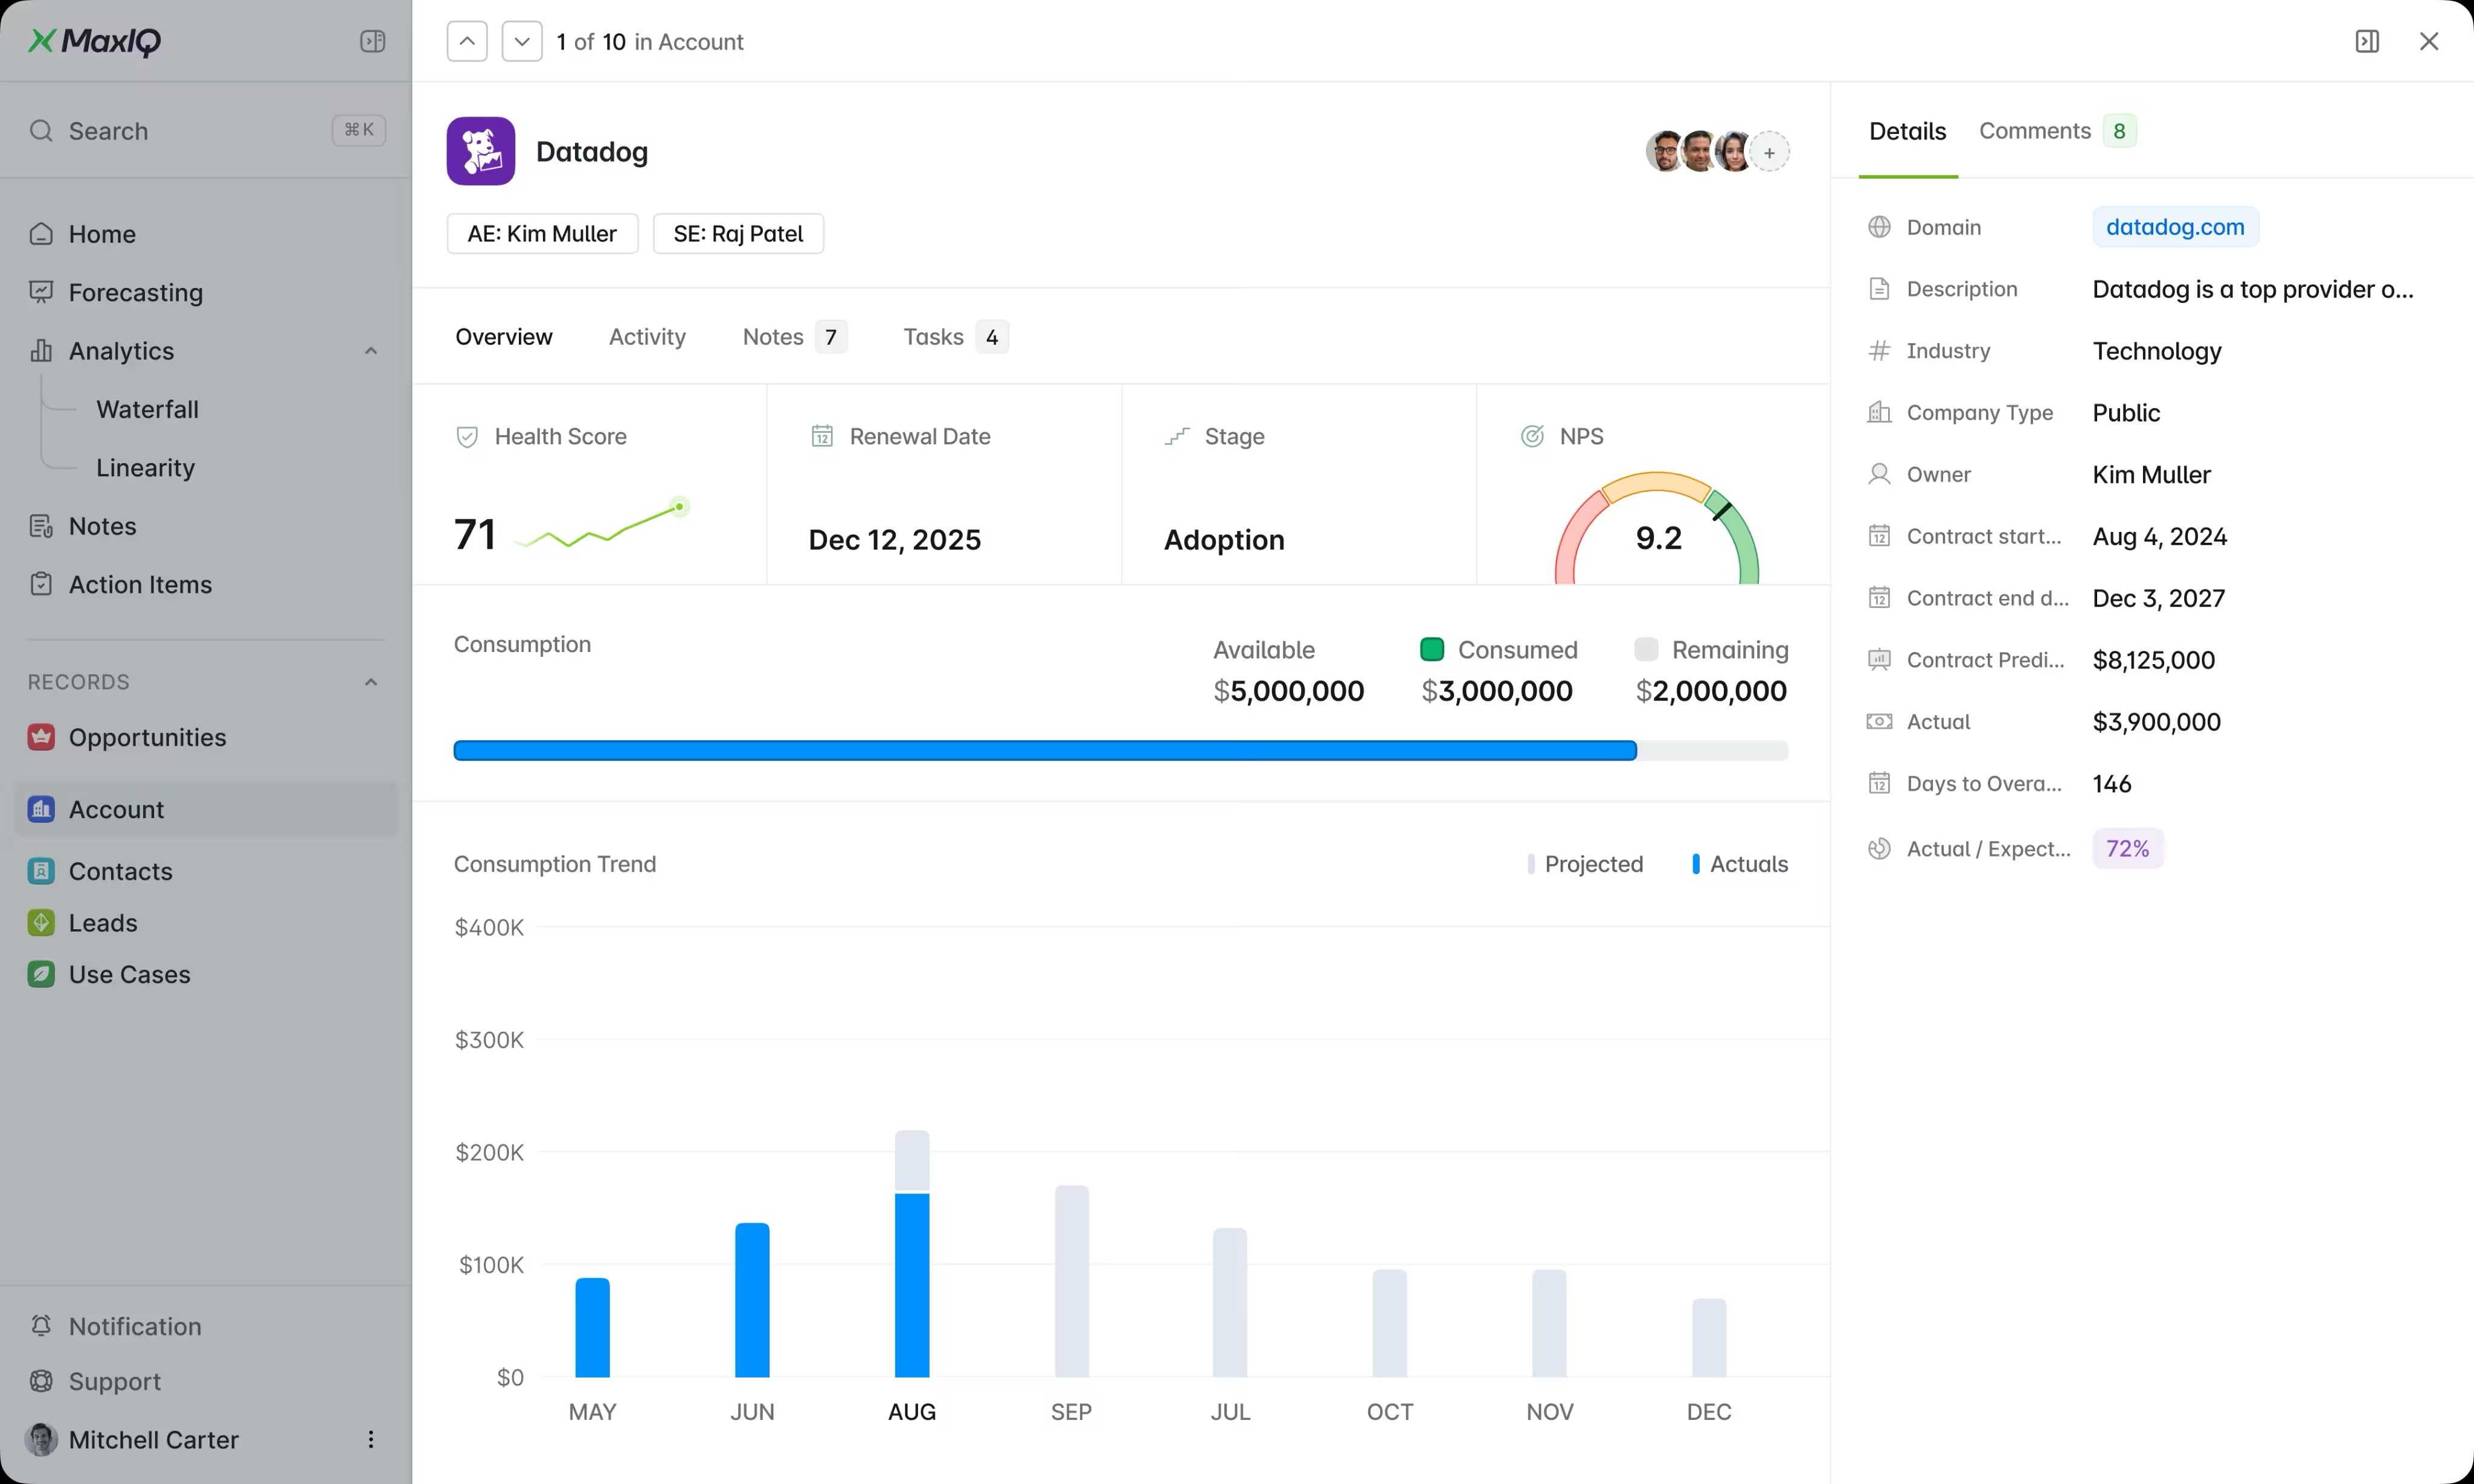The width and height of the screenshot is (2474, 1484).
Task: Toggle the right details side panel
Action: 2367,41
